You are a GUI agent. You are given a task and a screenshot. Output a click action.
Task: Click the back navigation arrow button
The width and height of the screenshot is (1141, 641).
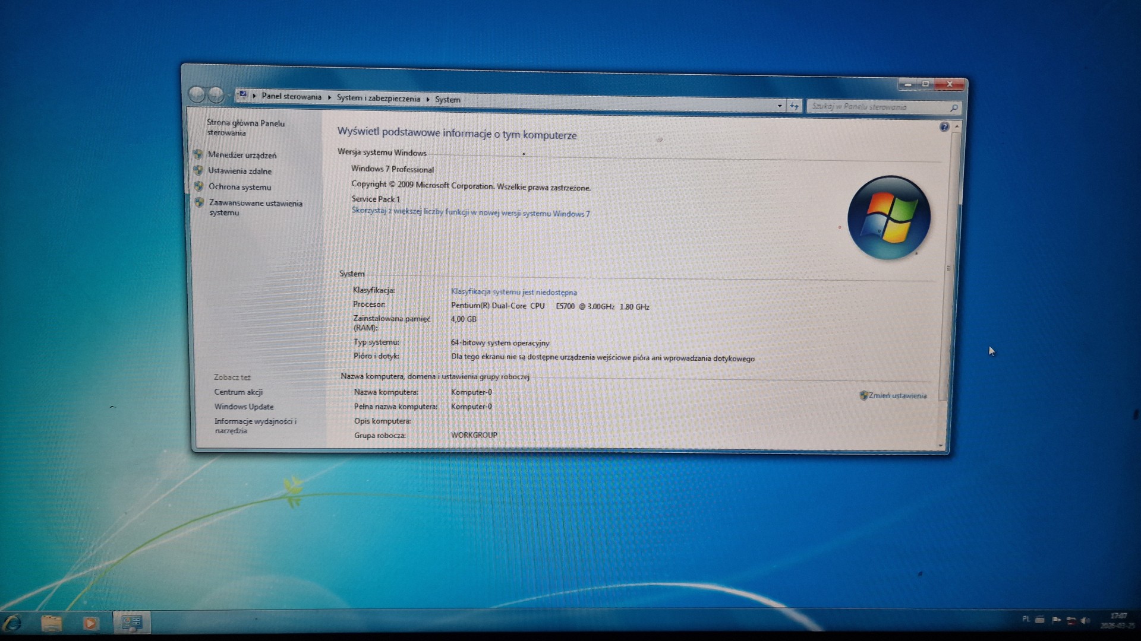197,94
